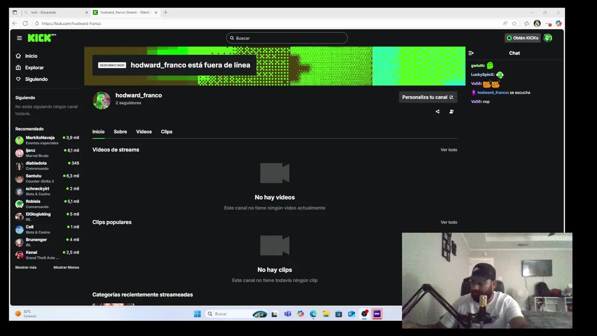
Task: Switch to the Sobre tab
Action: (x=120, y=132)
